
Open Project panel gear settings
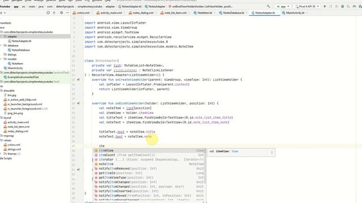62,12
